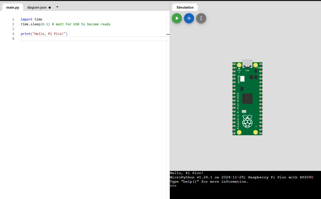This screenshot has width=321, height=199.
Task: Click the print("Hello, Pi Pico!") line
Action: (x=44, y=34)
